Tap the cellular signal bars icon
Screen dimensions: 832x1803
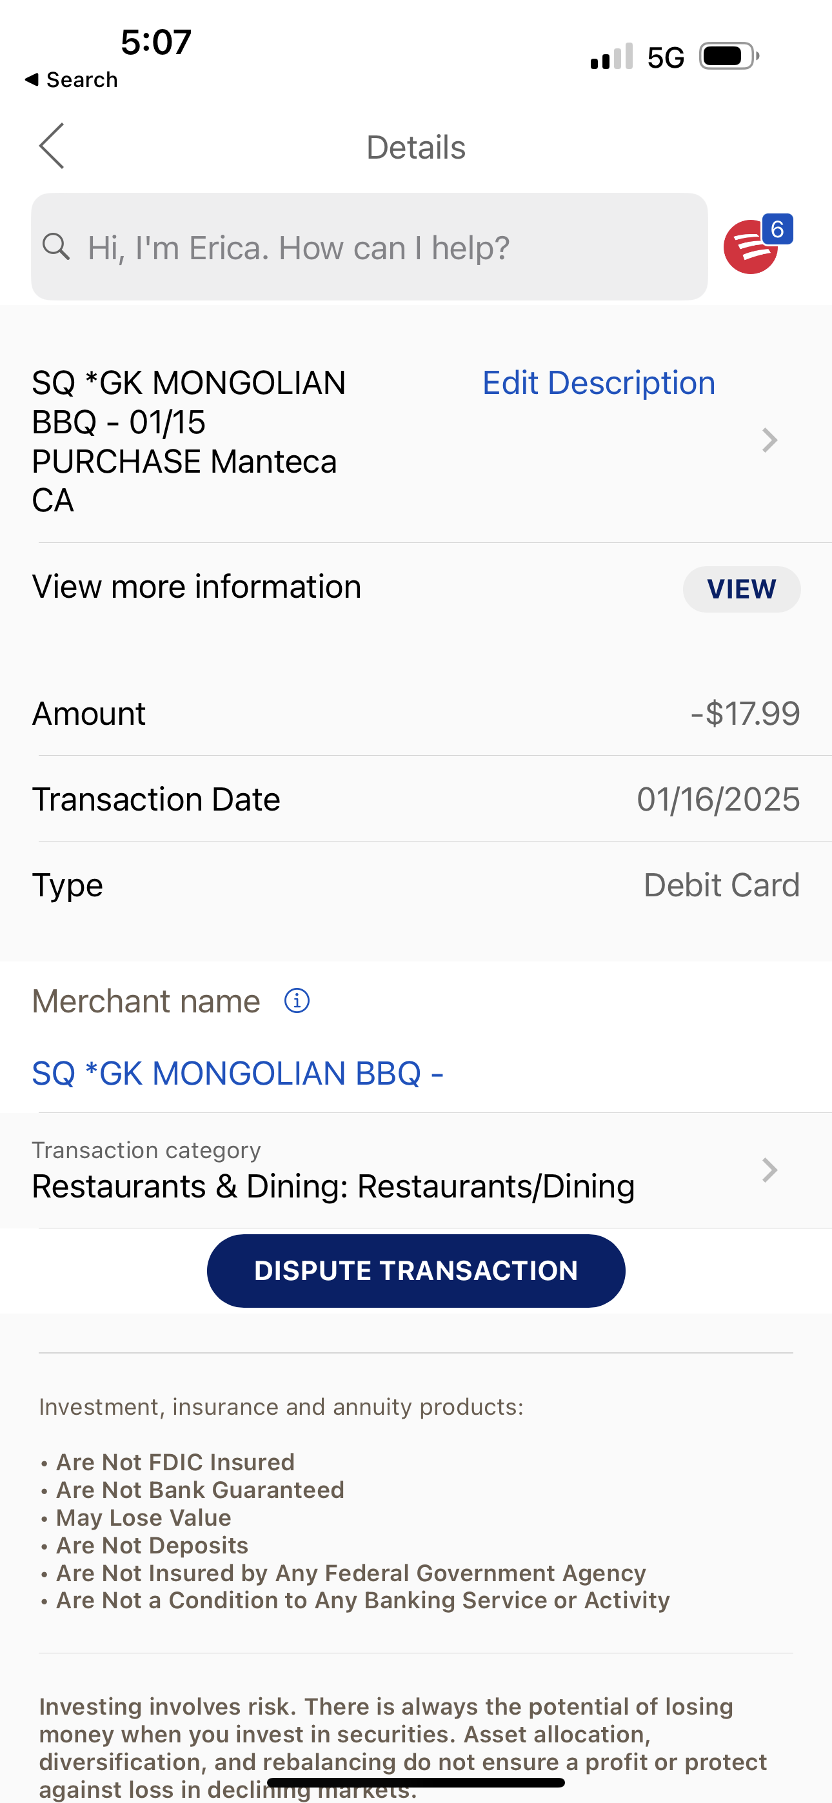(611, 56)
